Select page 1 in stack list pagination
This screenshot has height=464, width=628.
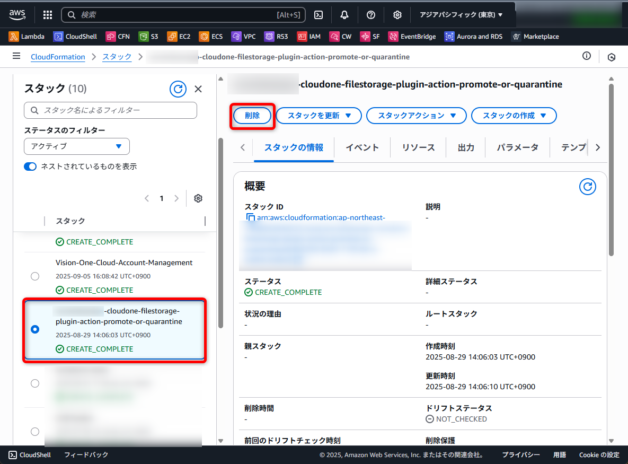(162, 198)
